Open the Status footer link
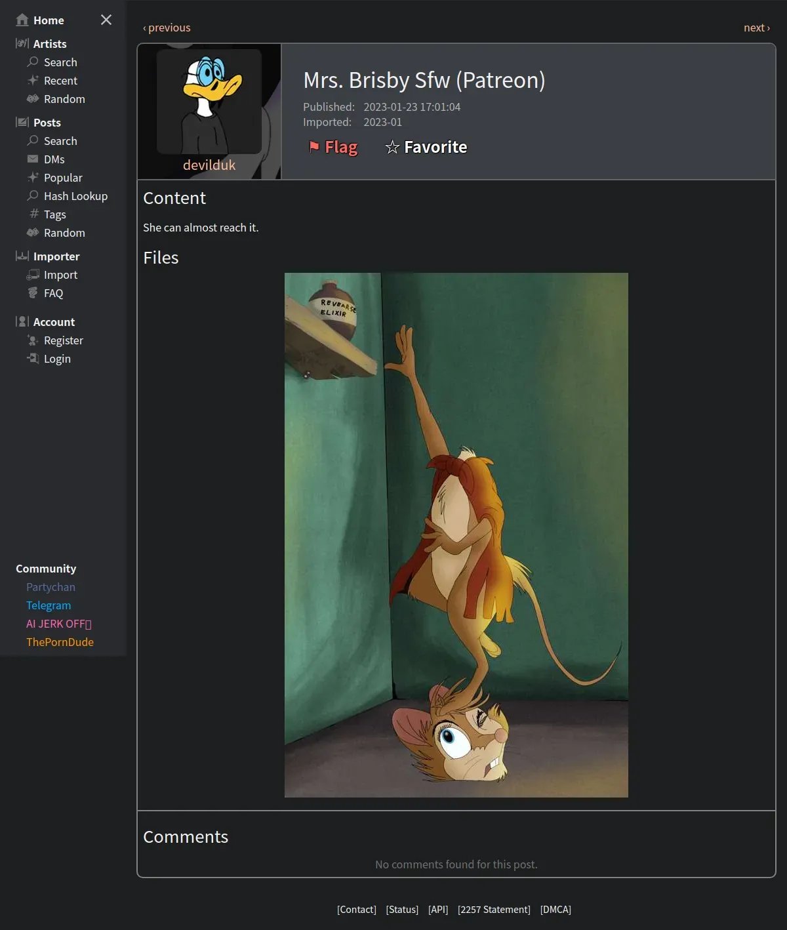This screenshot has height=930, width=787. point(402,909)
